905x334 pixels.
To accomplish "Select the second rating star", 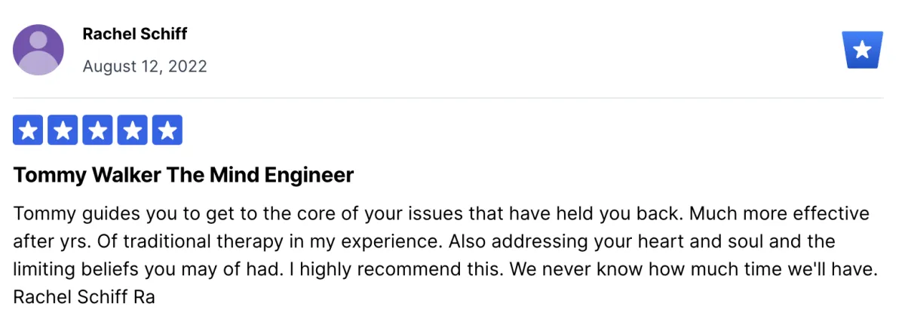I will pyautogui.click(x=63, y=130).
